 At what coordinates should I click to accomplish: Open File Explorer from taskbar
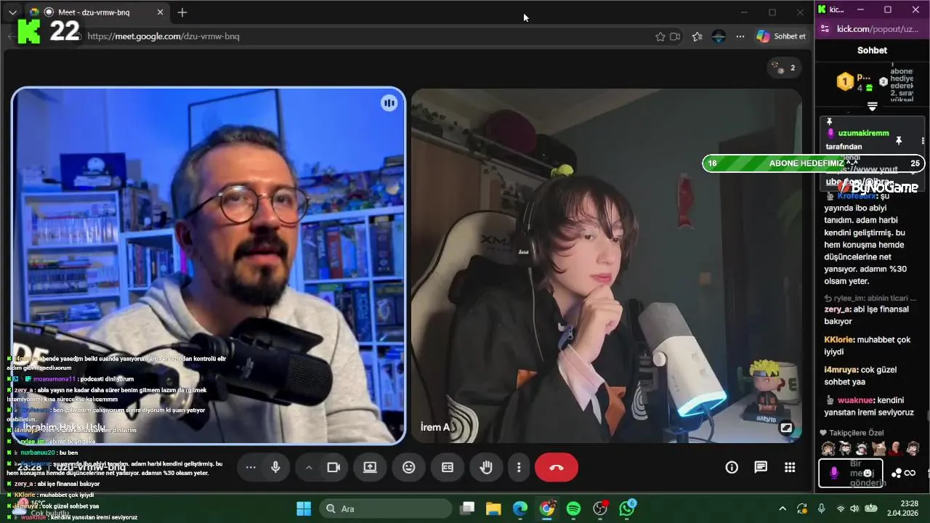(x=493, y=508)
